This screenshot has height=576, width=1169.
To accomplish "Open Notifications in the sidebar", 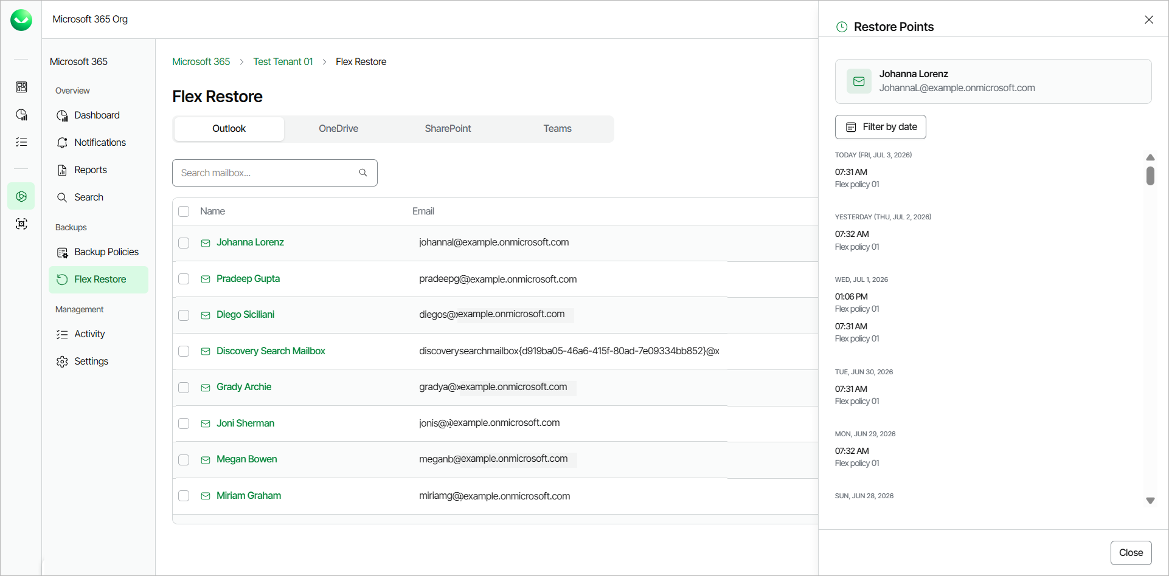I will tap(99, 143).
